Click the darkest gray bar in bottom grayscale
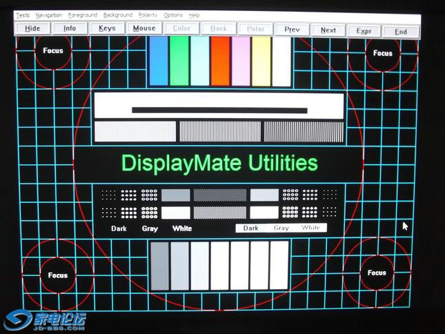This screenshot has height=334, width=445. [x=160, y=266]
